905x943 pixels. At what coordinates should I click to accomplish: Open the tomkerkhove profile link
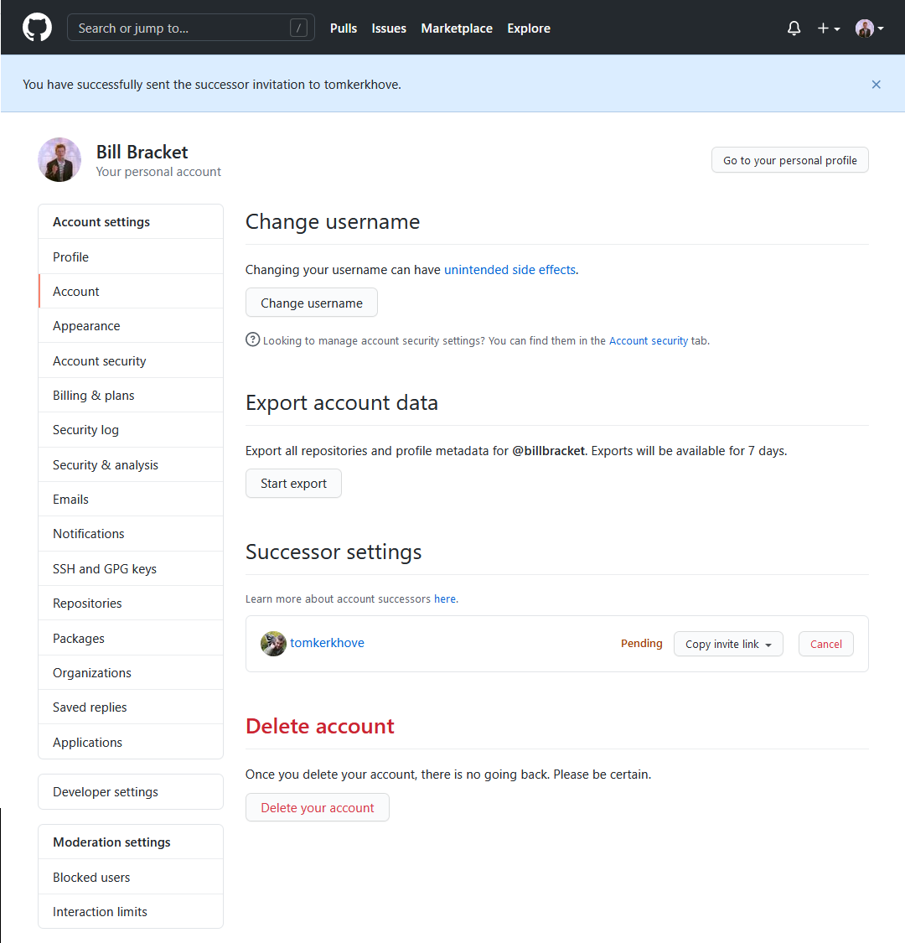(x=327, y=643)
